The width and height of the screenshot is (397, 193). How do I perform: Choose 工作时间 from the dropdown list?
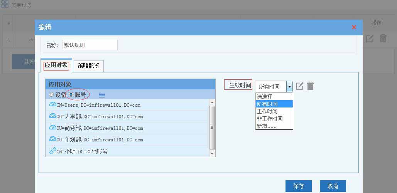tap(267, 111)
